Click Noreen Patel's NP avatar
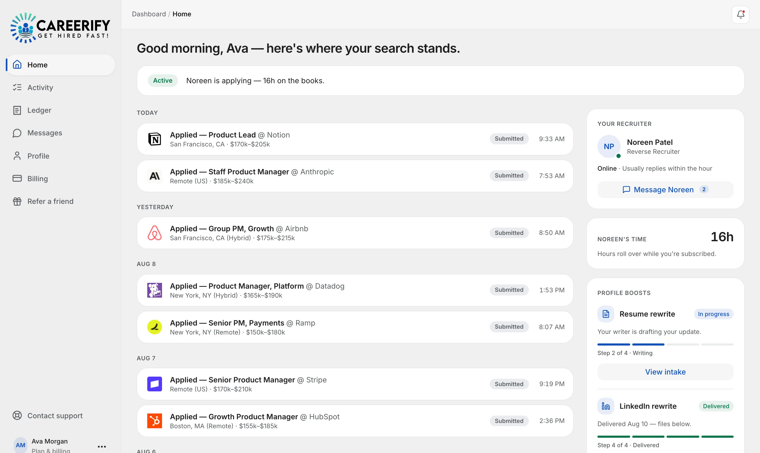Image resolution: width=760 pixels, height=453 pixels. [609, 146]
